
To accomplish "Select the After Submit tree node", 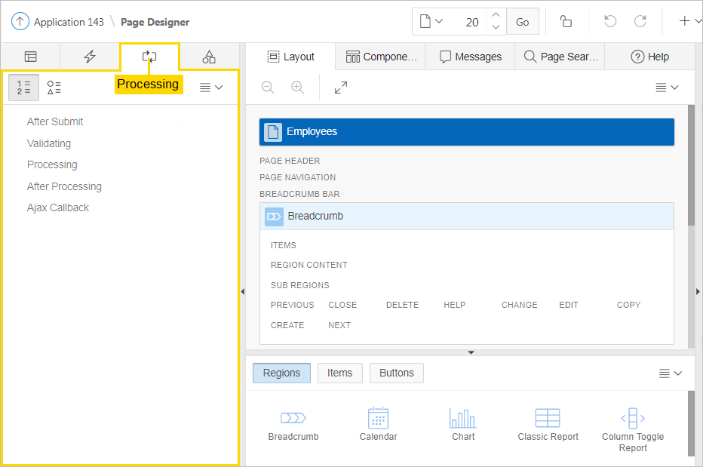I will click(x=55, y=121).
